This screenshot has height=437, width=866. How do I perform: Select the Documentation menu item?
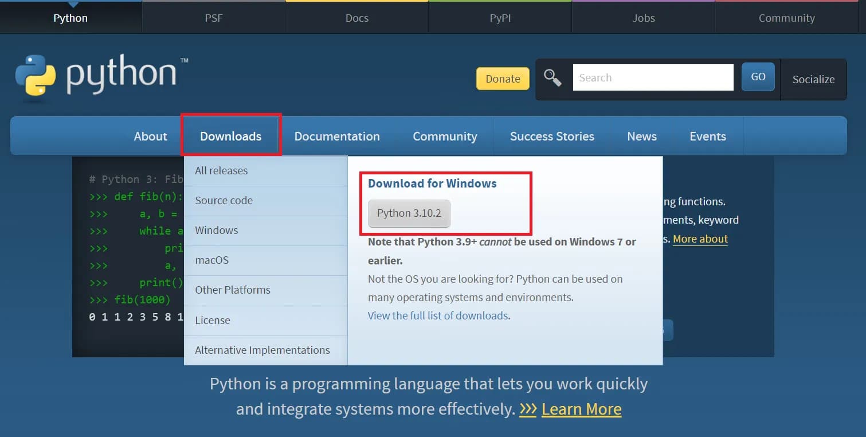point(337,135)
